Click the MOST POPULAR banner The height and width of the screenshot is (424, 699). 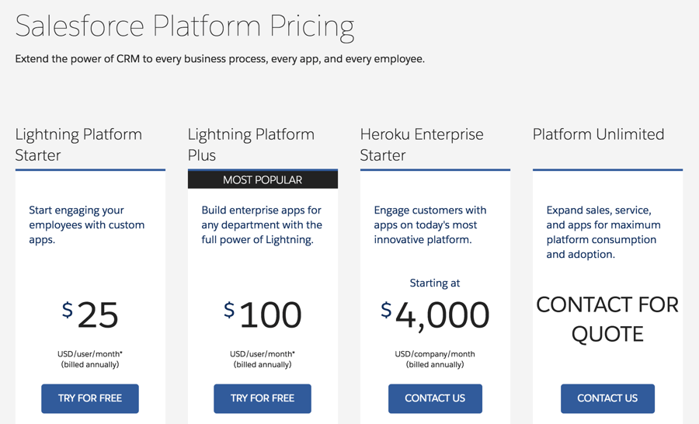(263, 179)
